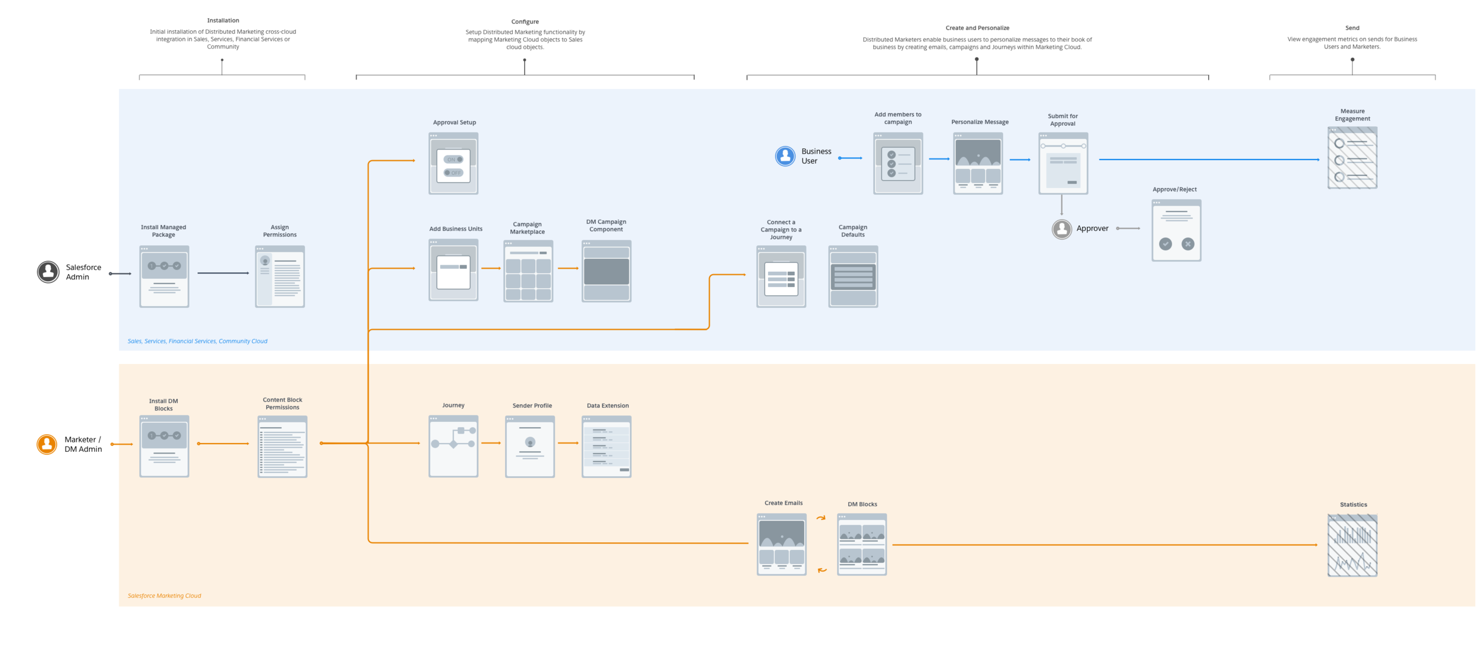Click Sales, Services, Financial Services, Community Cloud label

point(197,341)
